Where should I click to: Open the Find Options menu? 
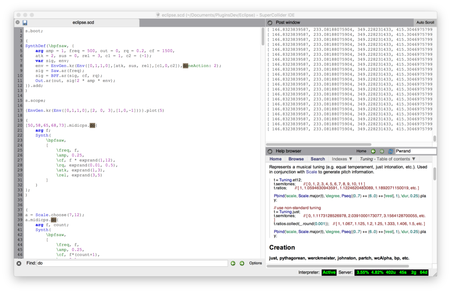[255, 263]
